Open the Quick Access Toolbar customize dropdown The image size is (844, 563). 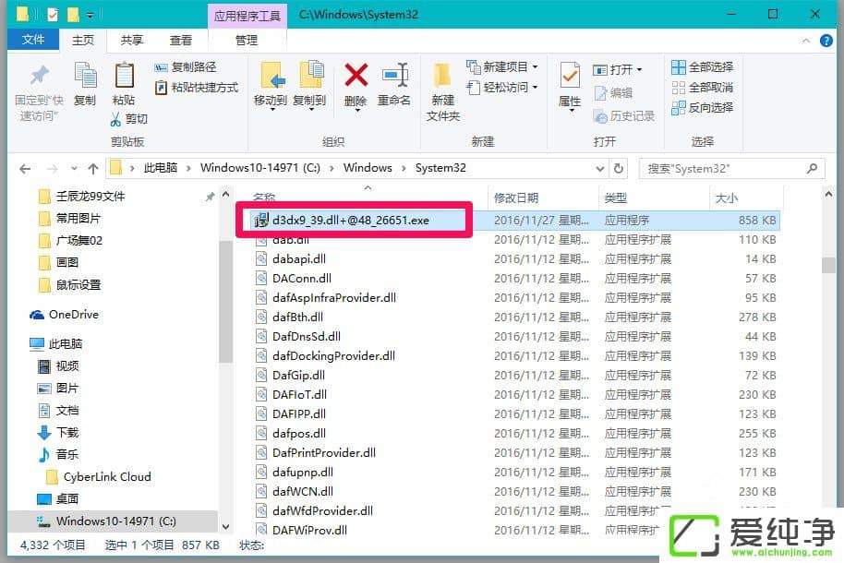coord(90,15)
